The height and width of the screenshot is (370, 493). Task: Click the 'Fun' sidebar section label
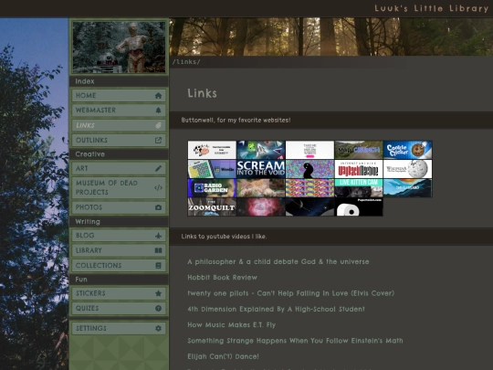coord(81,280)
